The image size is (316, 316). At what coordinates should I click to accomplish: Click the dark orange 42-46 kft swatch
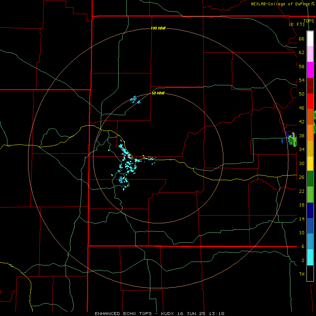click(310, 117)
